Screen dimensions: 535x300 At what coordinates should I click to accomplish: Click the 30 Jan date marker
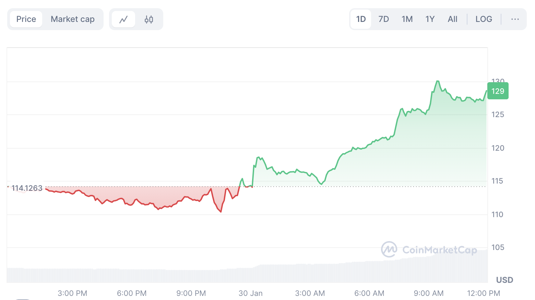pos(250,293)
